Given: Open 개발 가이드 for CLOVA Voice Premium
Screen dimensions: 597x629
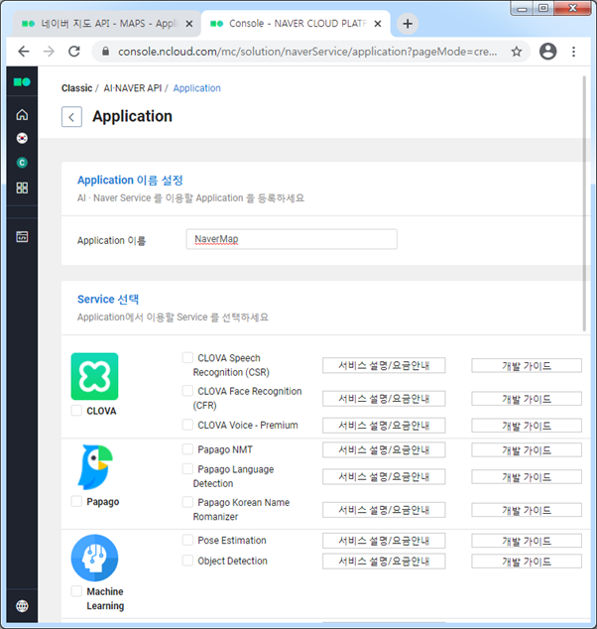Looking at the screenshot, I should coord(527,426).
